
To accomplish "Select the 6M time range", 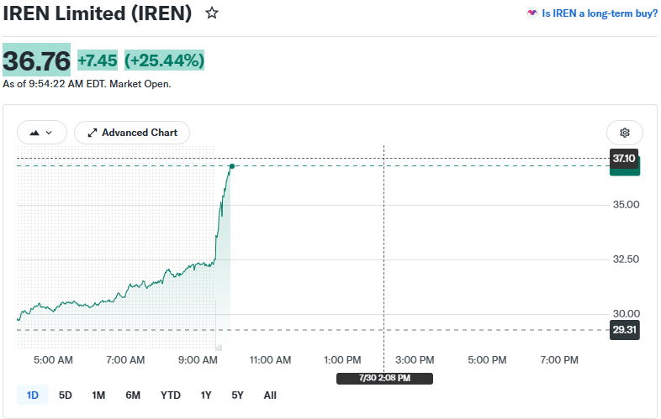I will click(133, 395).
